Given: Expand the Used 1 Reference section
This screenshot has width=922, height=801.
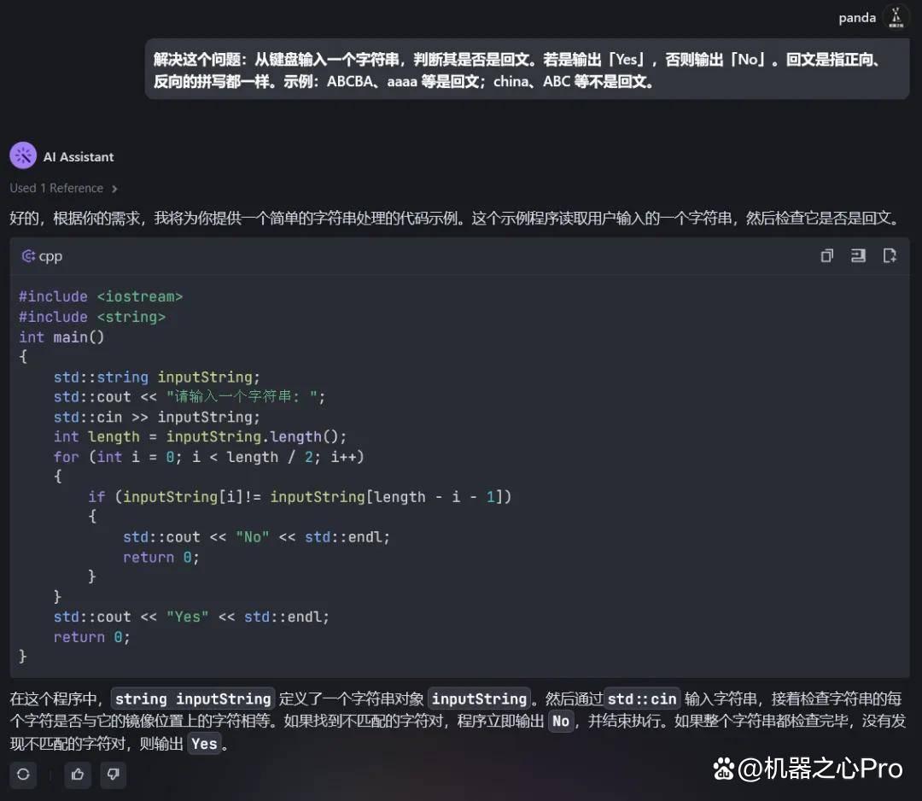Looking at the screenshot, I should click(x=63, y=188).
